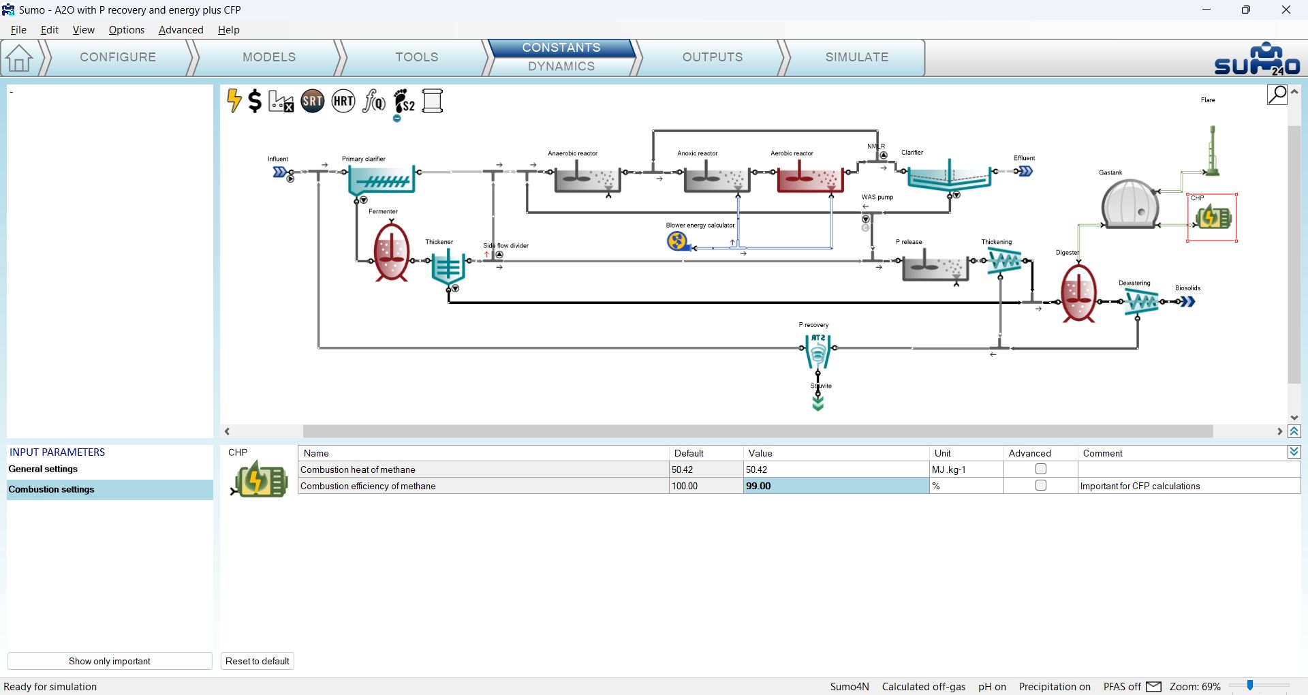Select the Effluent output unit
1308x695 pixels.
click(x=1025, y=172)
